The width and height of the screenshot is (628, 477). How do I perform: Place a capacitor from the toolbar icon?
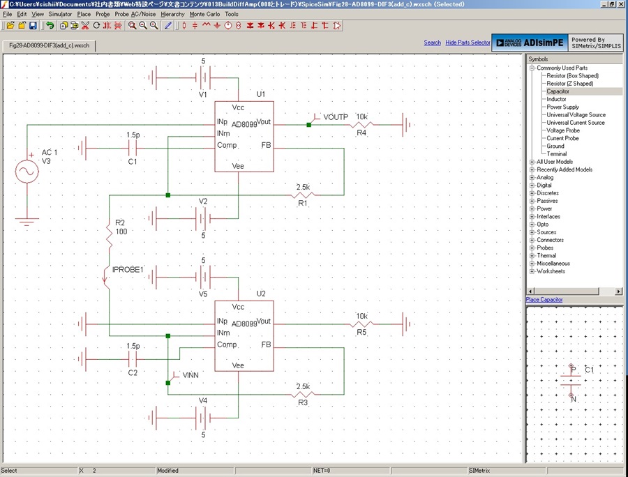coord(195,26)
